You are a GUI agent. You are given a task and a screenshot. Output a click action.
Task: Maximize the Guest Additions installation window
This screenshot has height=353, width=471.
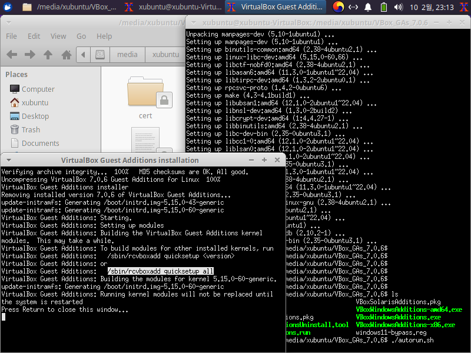tap(264, 160)
